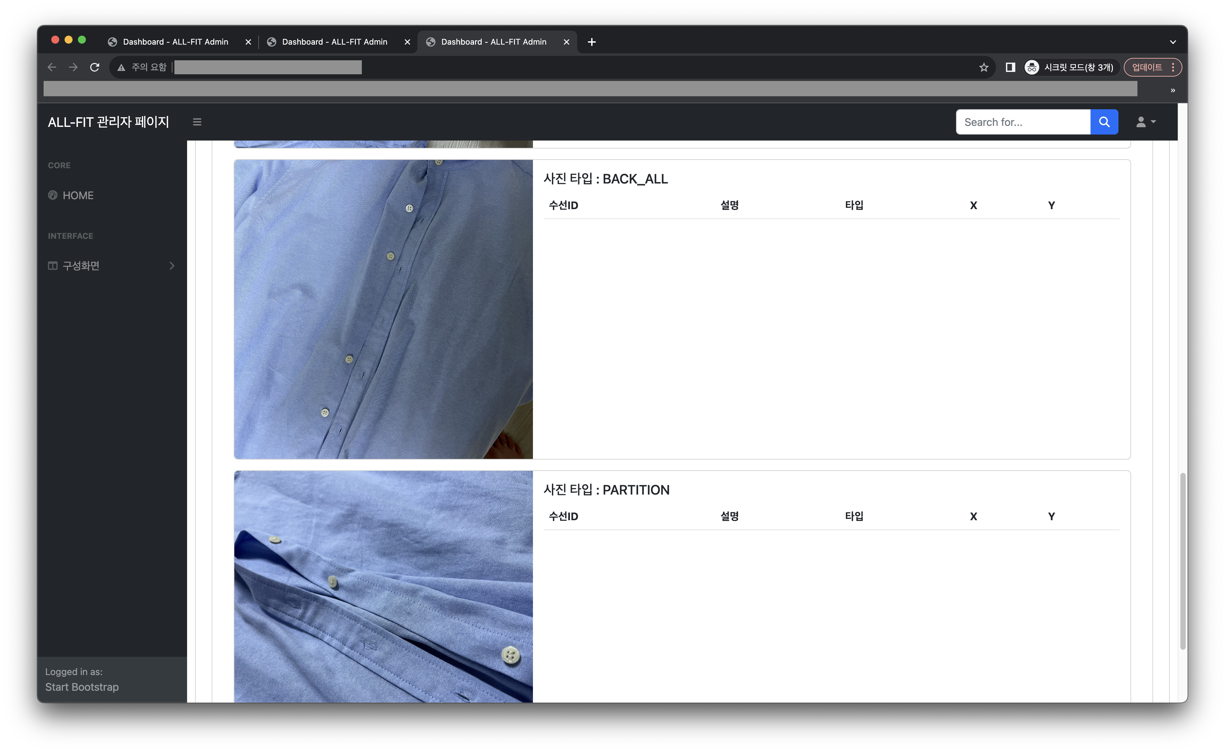Image resolution: width=1225 pixels, height=752 pixels.
Task: Open the tab search dropdown arrow
Action: pos(1172,42)
